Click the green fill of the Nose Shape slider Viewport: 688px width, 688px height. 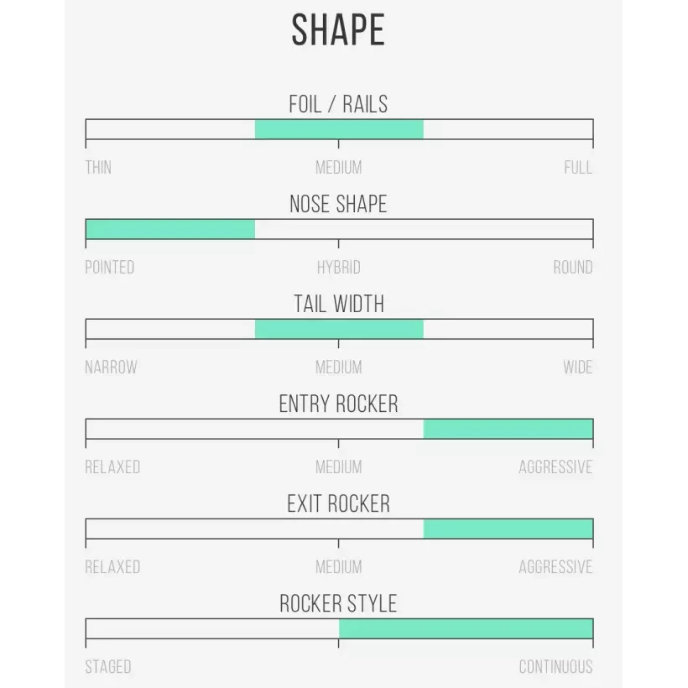click(x=170, y=229)
